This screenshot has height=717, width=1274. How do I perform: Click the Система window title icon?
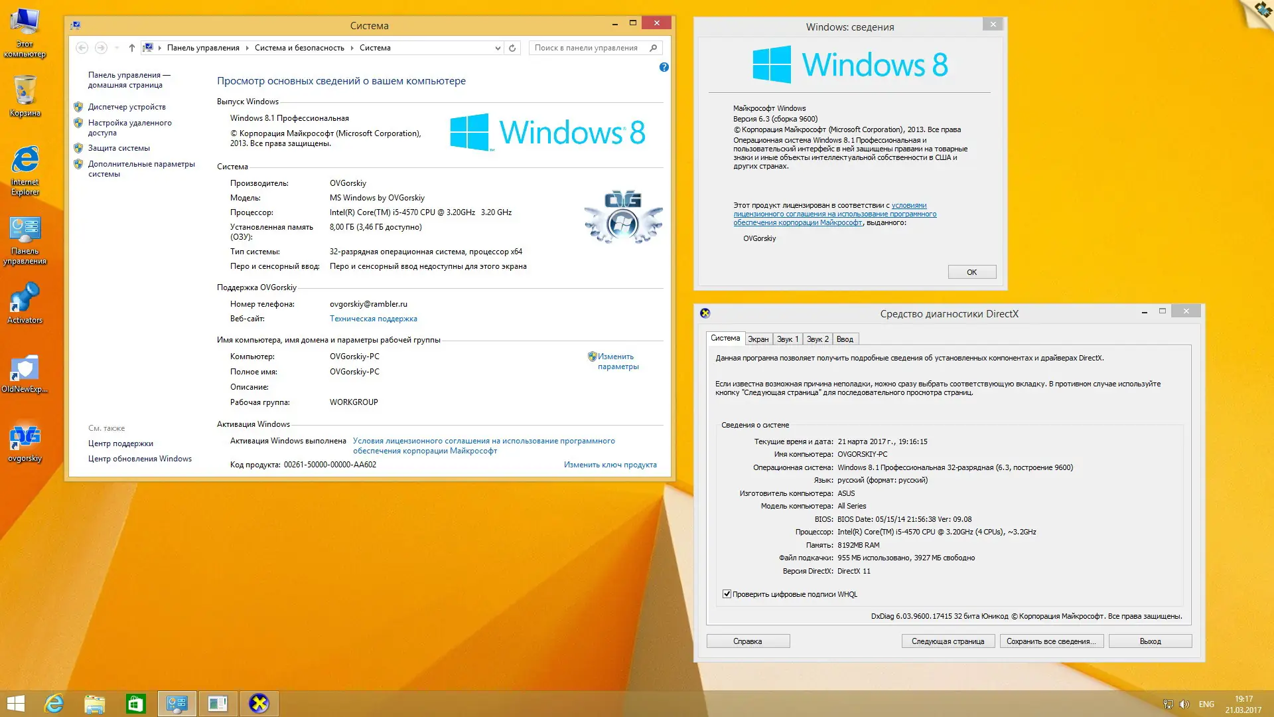coord(76,25)
